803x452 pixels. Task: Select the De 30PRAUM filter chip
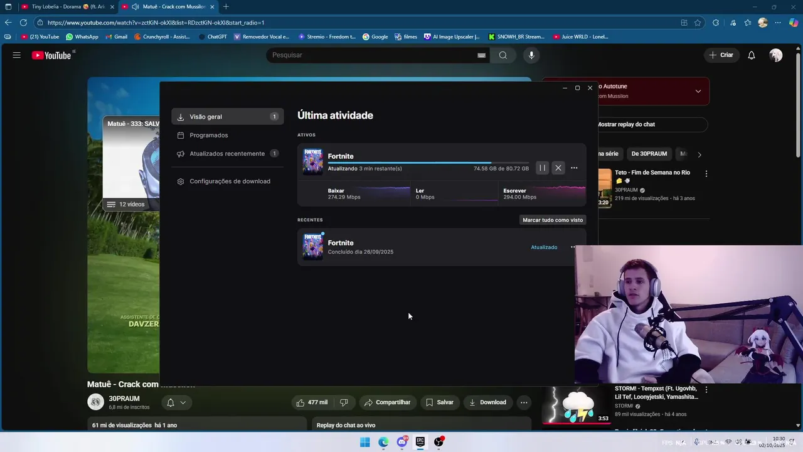click(649, 154)
